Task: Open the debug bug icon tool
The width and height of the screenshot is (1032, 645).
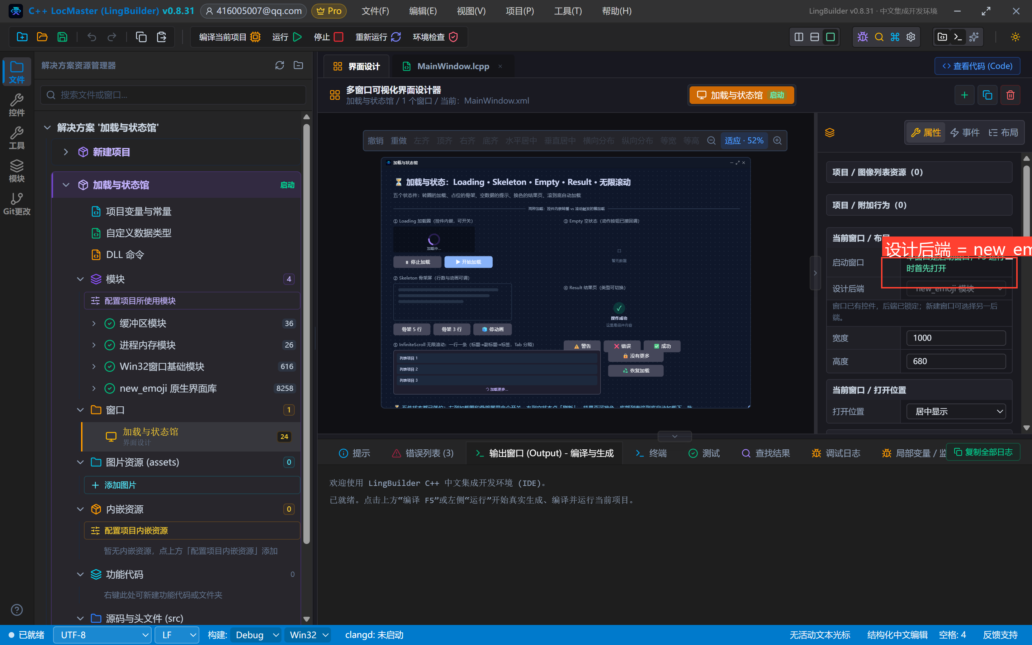Action: pyautogui.click(x=862, y=37)
